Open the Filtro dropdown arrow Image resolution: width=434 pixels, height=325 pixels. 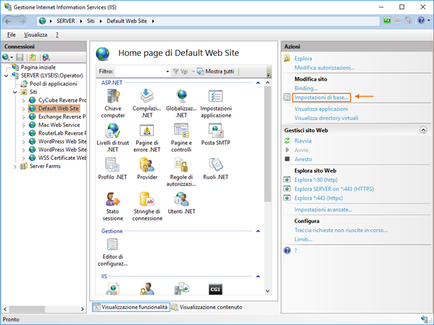tap(167, 71)
